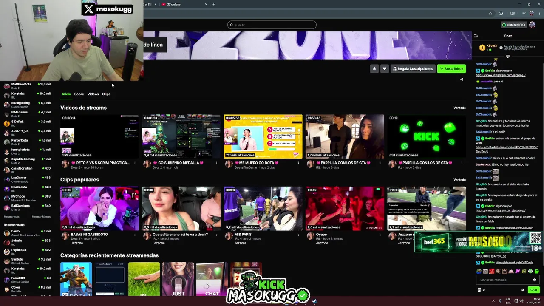Open ZapatitoGaming channel in sidebar
The width and height of the screenshot is (544, 306).
click(x=26, y=161)
